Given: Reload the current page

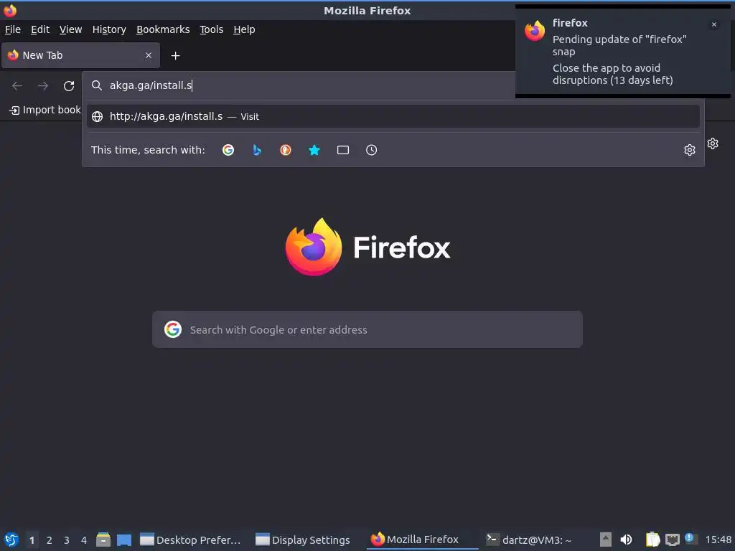Looking at the screenshot, I should 69,86.
